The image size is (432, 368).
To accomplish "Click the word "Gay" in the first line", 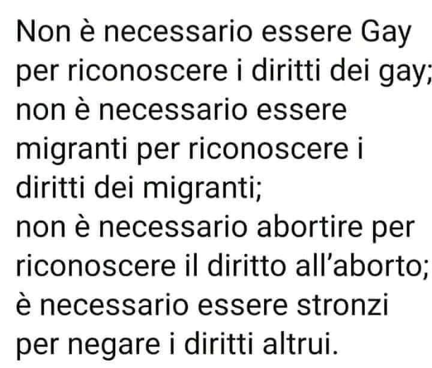I will 386,34.
